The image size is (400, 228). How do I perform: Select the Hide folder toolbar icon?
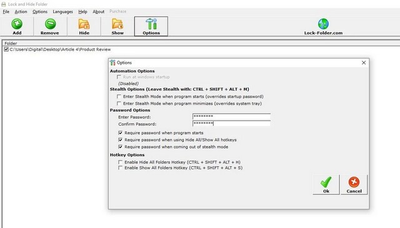tap(84, 24)
